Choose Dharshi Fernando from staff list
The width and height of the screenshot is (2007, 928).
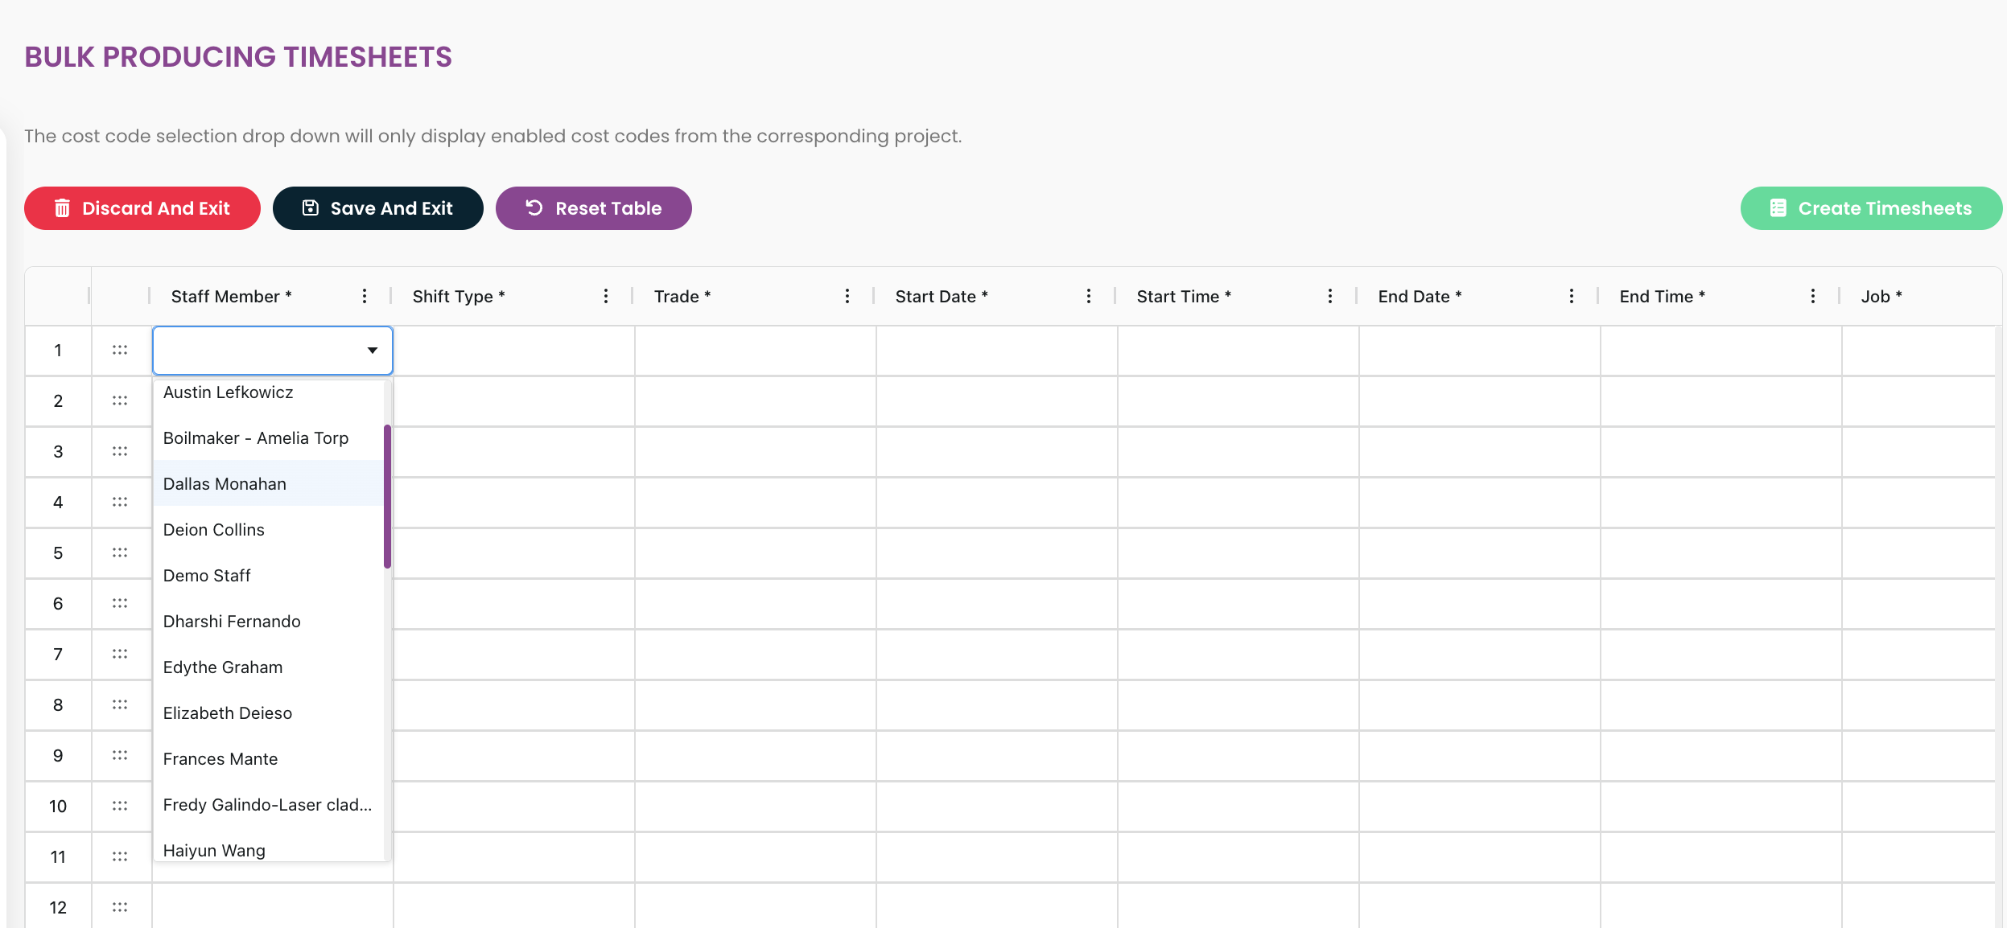(x=268, y=622)
